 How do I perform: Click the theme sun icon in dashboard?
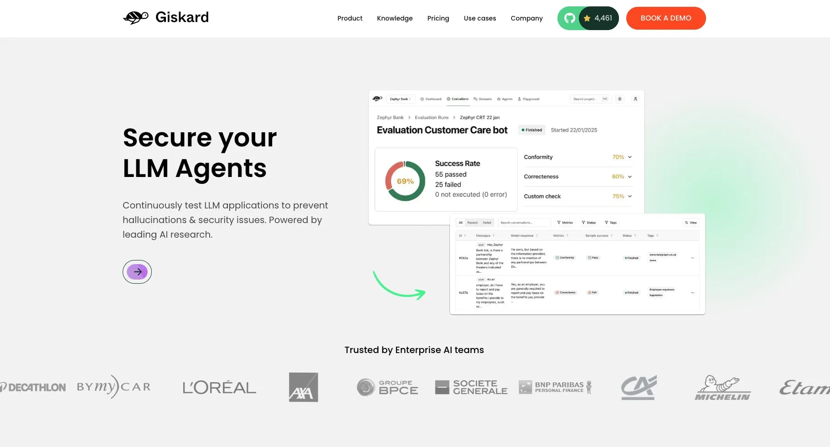[620, 99]
